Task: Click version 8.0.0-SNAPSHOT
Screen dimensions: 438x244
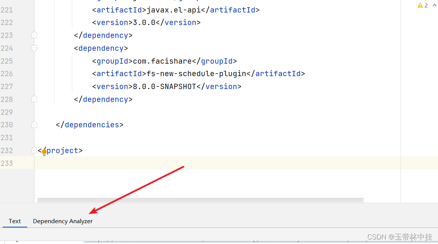Action: (x=165, y=86)
